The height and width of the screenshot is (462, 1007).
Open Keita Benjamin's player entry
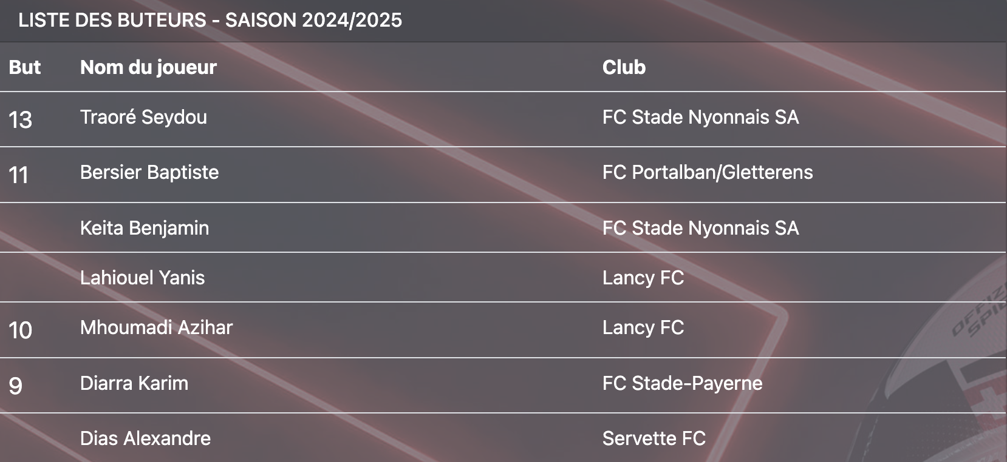click(x=145, y=228)
